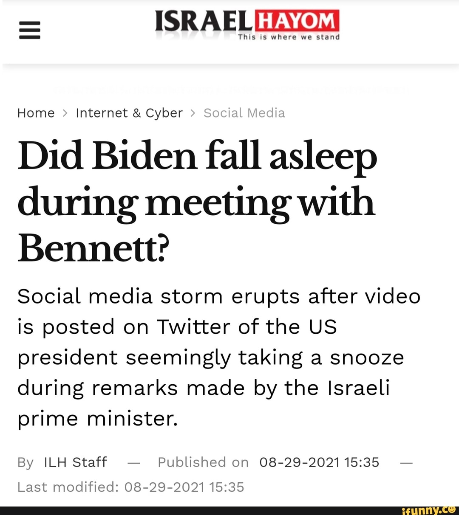Open the ifunny globe logo at bottom right

click(452, 509)
